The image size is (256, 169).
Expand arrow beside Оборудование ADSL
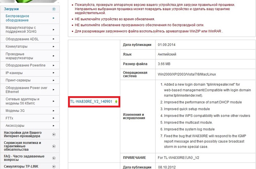[x=53, y=39]
